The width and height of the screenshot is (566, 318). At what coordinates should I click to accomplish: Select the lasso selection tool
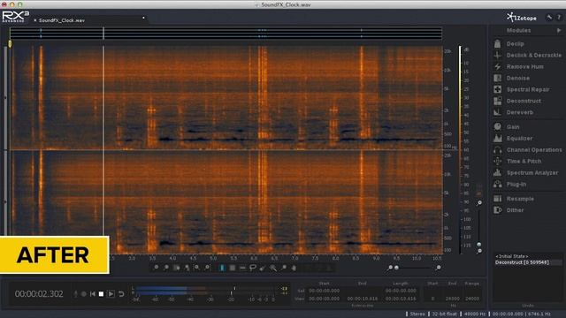click(253, 268)
